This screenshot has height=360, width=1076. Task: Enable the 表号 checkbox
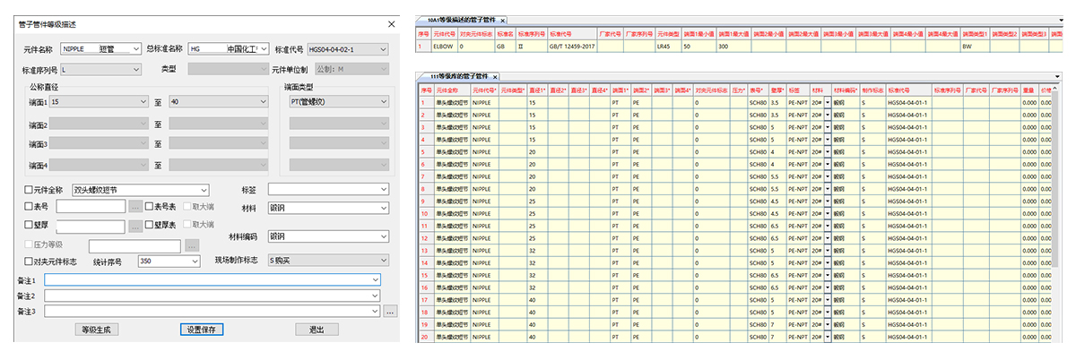[28, 207]
